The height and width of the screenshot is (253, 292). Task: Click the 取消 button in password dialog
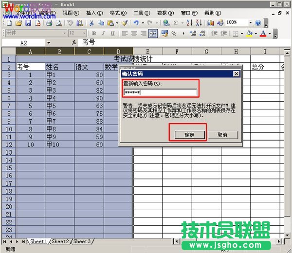click(222, 134)
